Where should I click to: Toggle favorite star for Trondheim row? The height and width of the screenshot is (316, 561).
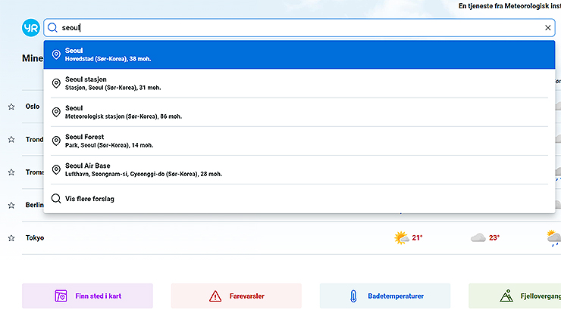click(11, 139)
